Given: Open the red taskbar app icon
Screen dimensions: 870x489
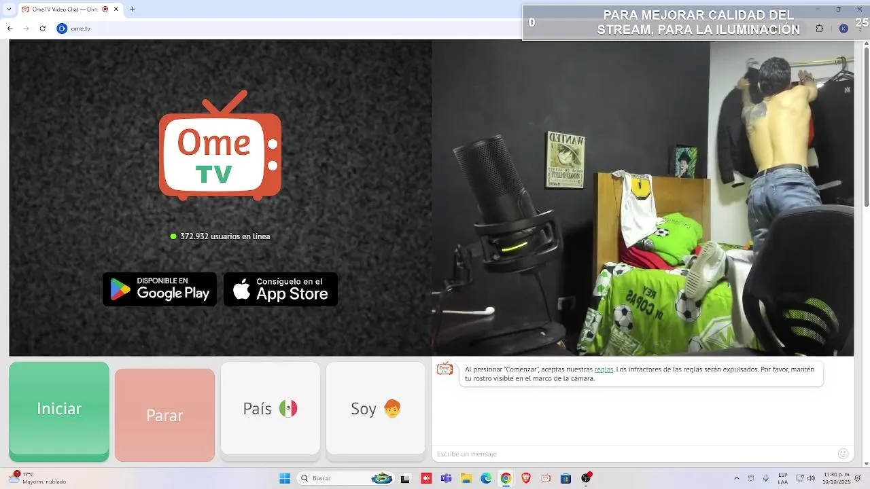Looking at the screenshot, I should coord(426,478).
